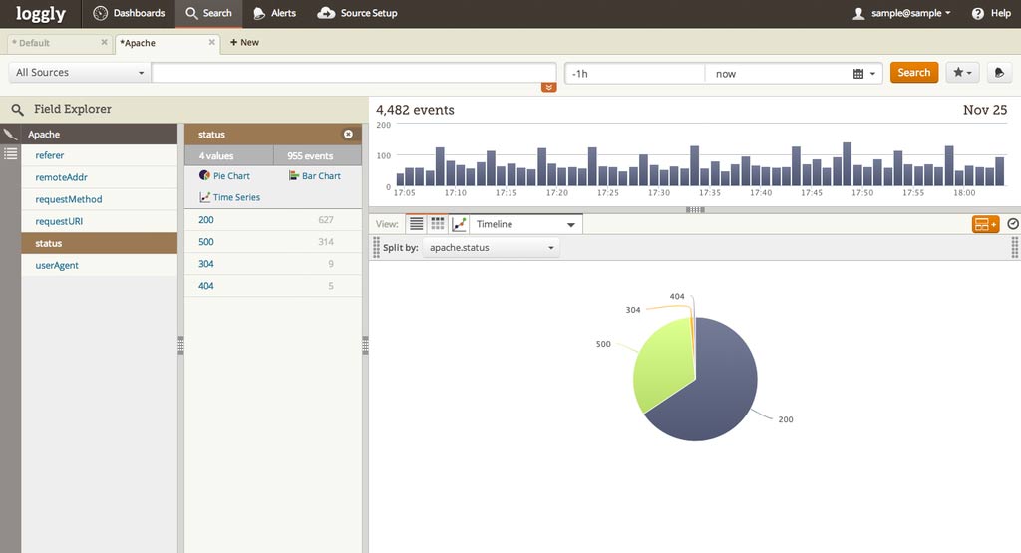Switch to the event list view
Screen dimensions: 1021x553
(x=417, y=225)
